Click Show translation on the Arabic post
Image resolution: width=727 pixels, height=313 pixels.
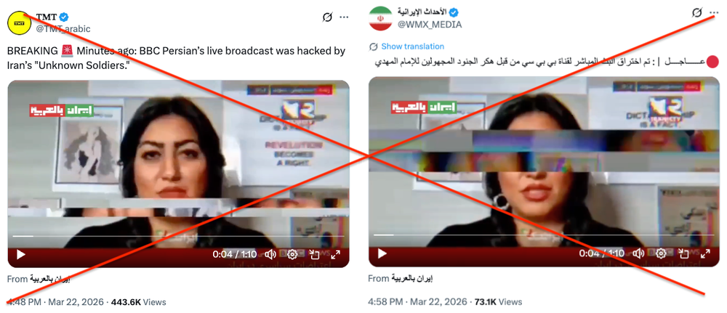[x=412, y=46]
